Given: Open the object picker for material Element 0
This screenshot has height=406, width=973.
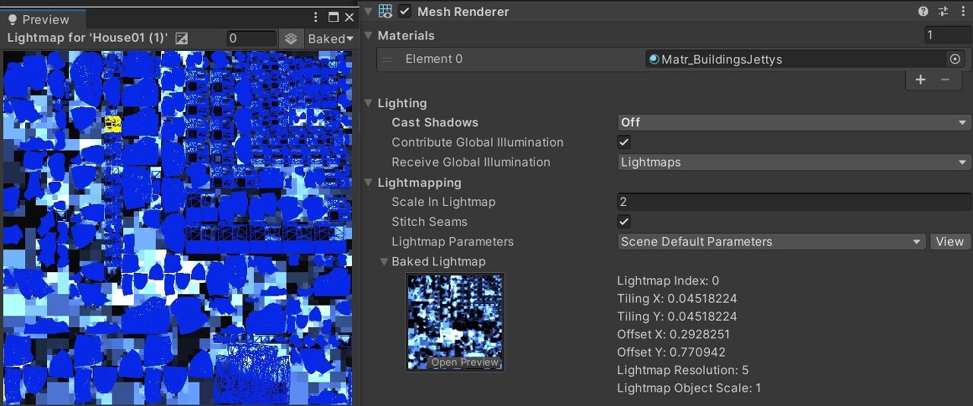Looking at the screenshot, I should pos(956,59).
